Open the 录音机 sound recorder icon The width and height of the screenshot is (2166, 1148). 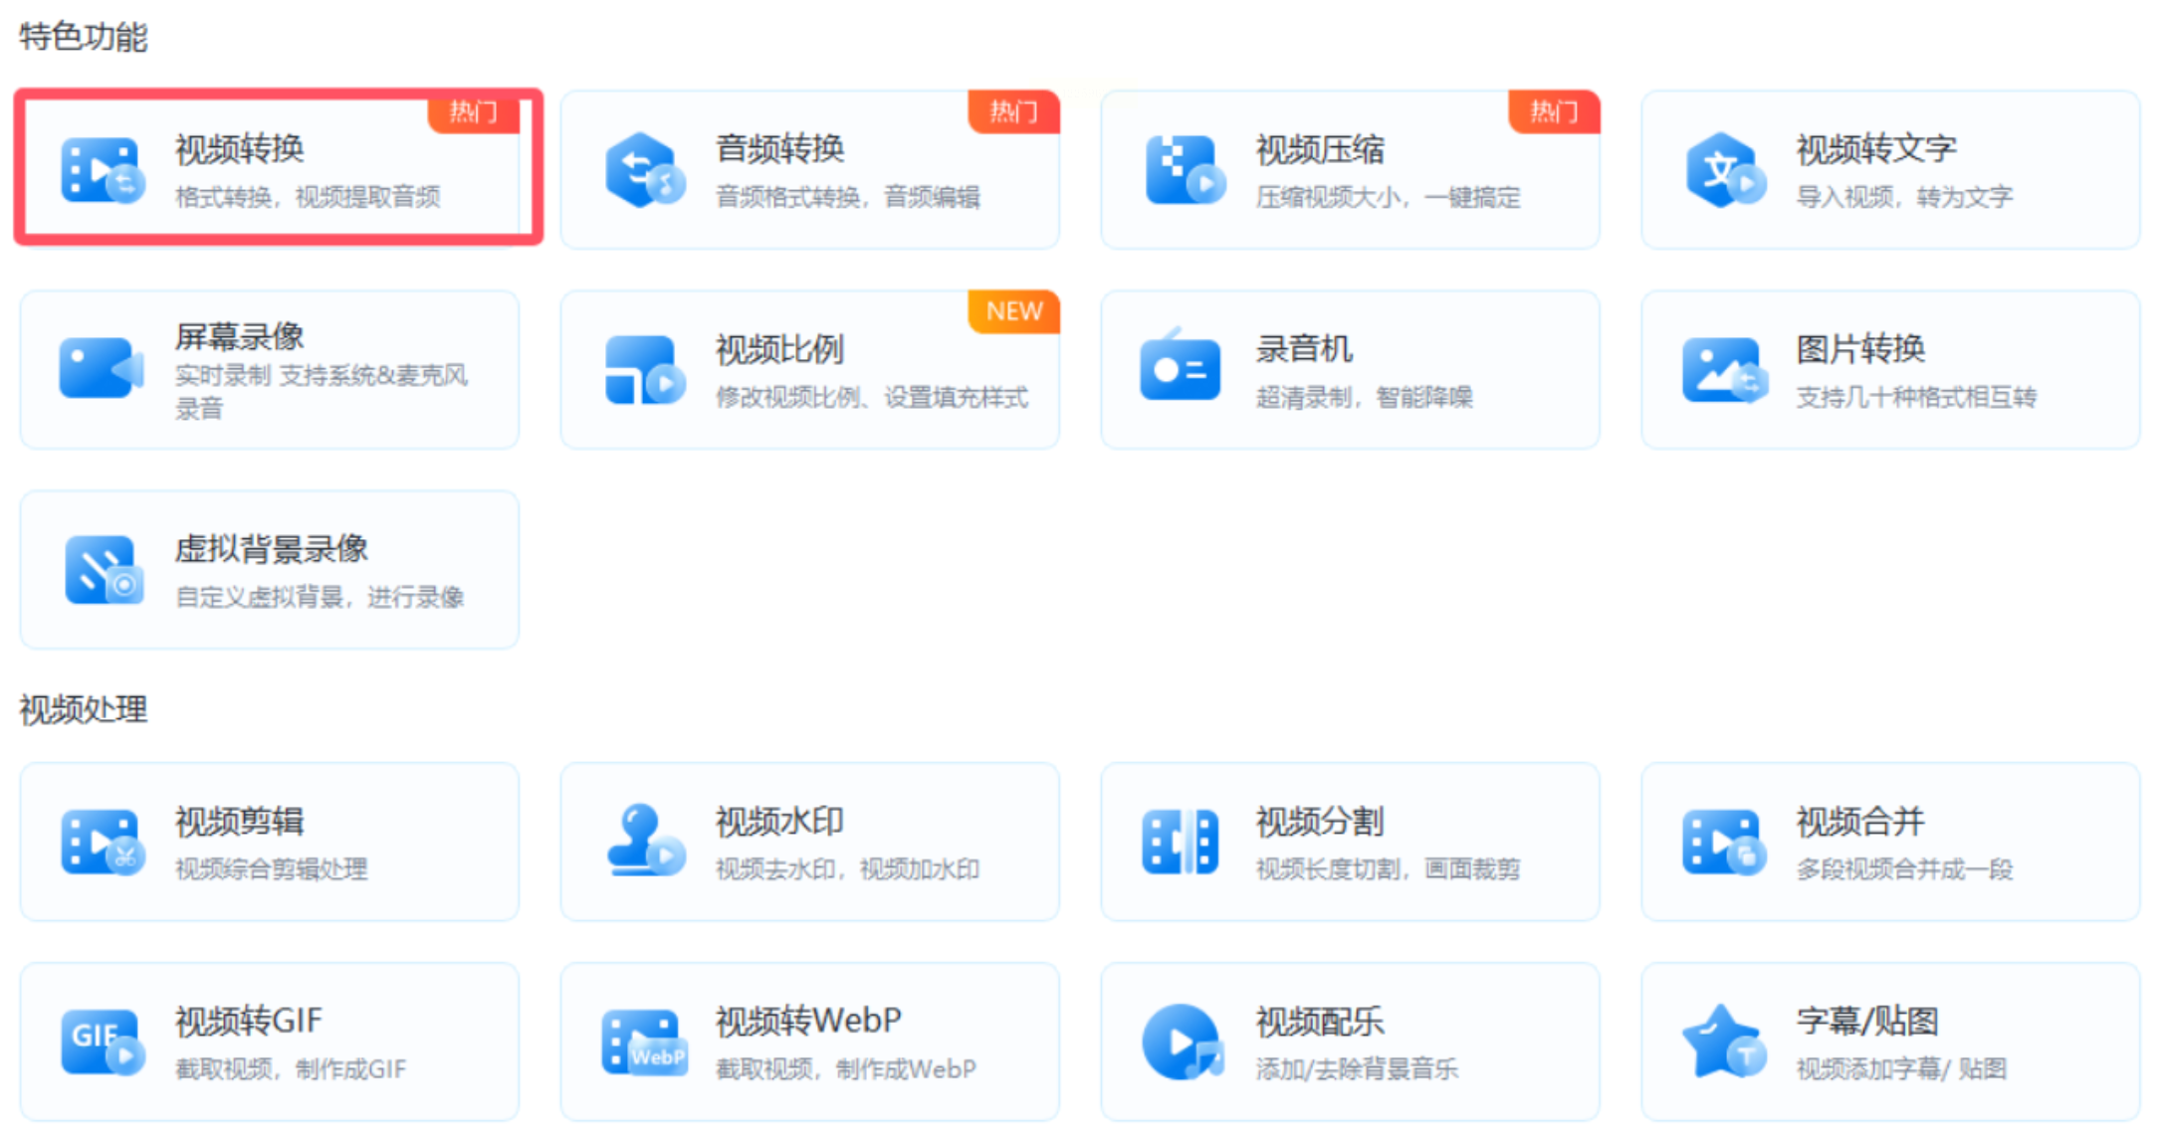[x=1181, y=368]
